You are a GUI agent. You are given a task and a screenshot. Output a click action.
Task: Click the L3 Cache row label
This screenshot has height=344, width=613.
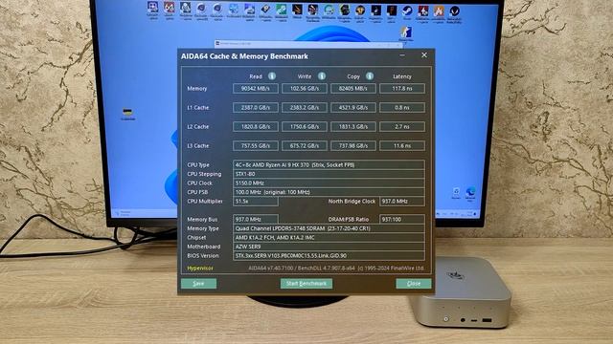[198, 146]
